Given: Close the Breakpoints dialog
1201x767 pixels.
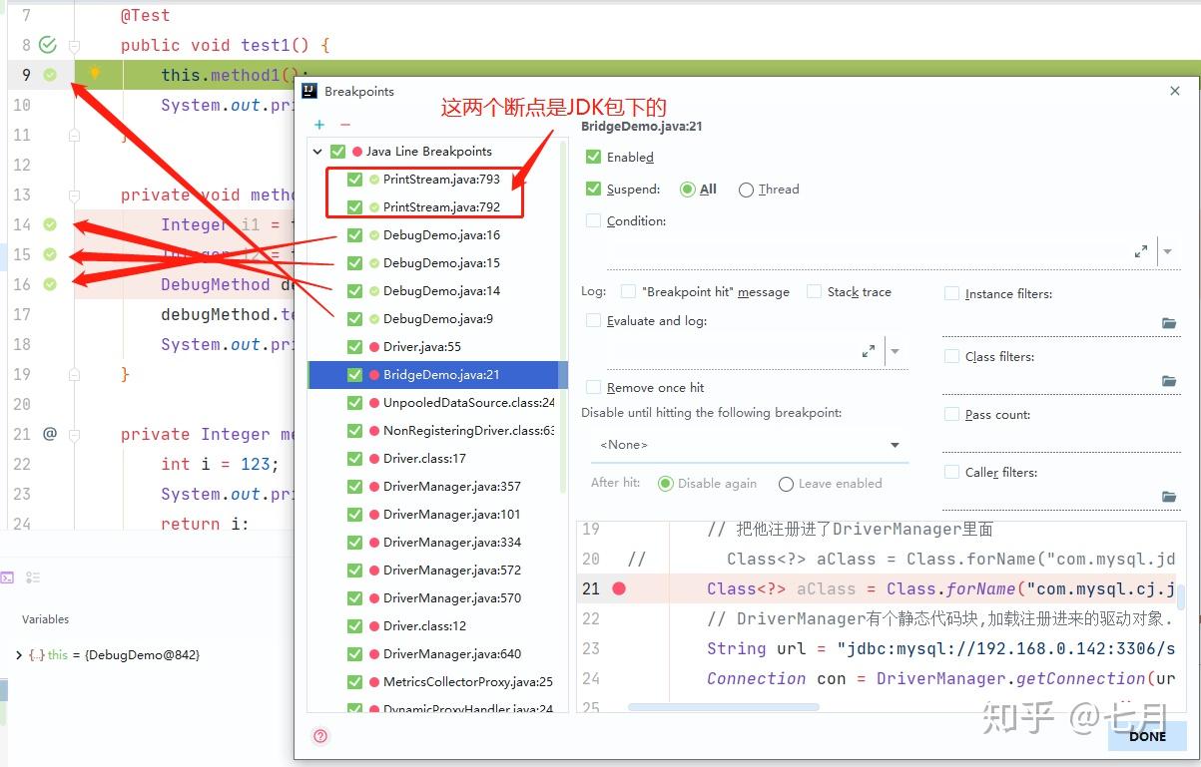Looking at the screenshot, I should click(1174, 91).
